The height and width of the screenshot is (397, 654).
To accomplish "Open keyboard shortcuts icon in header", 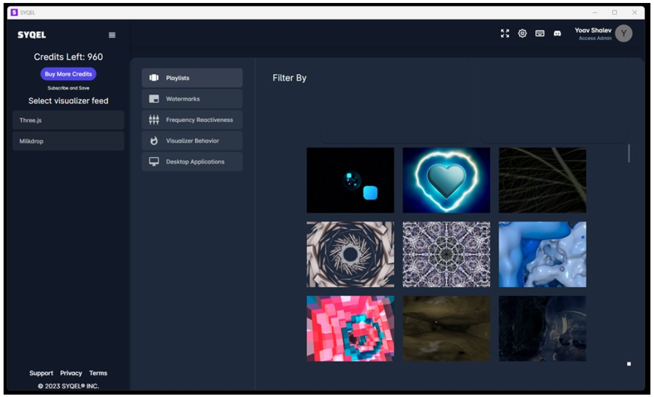I will [x=539, y=33].
